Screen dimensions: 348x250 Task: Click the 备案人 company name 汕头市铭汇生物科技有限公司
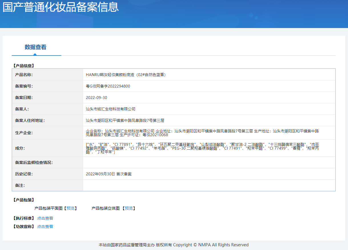point(110,109)
